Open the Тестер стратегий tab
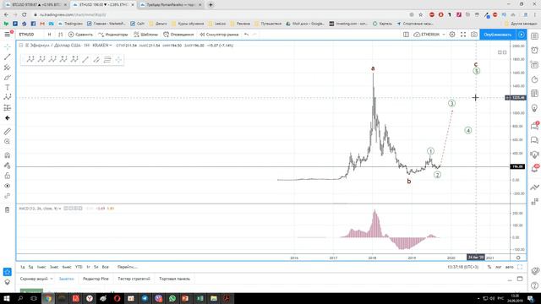 [134, 279]
